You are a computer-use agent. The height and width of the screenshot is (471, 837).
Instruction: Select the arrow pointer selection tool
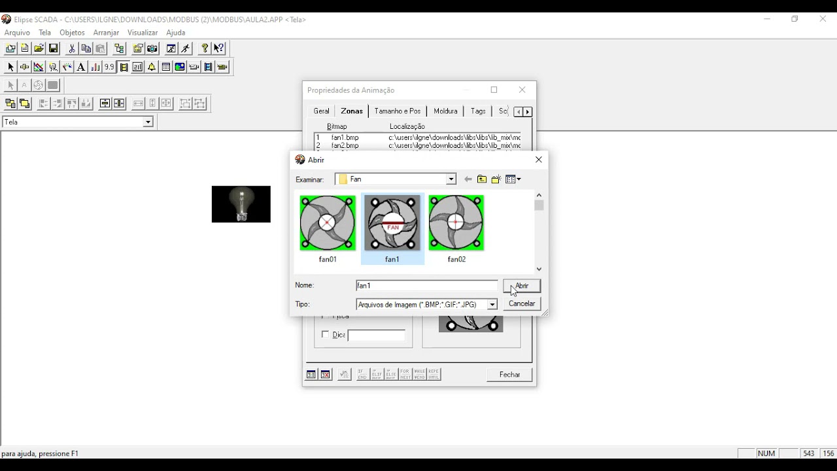pyautogui.click(x=10, y=67)
